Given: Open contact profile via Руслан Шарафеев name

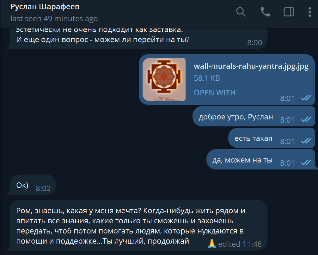Looking at the screenshot, I should point(45,7).
